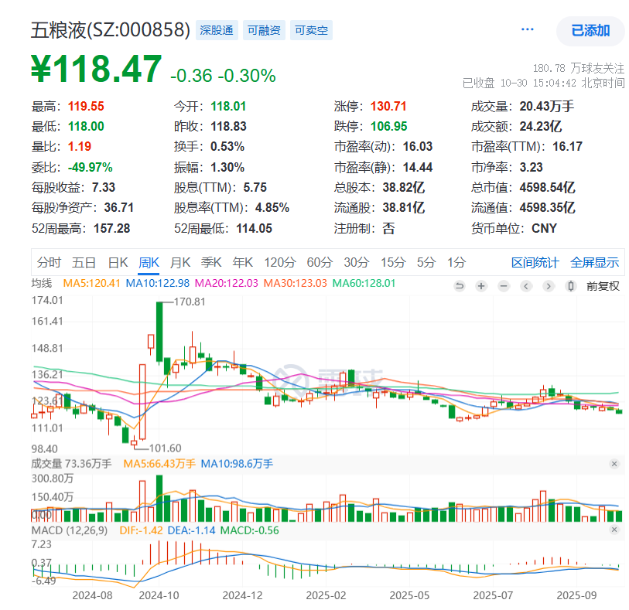This screenshot has width=629, height=610.
Task: Click 全屏显示 to view fullscreen
Action: tap(594, 262)
